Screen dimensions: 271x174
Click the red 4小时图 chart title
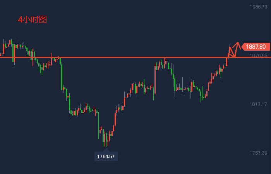point(33,20)
